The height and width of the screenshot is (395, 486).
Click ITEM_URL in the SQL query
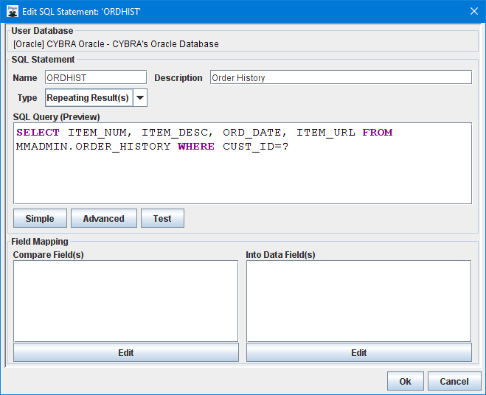pyautogui.click(x=326, y=133)
